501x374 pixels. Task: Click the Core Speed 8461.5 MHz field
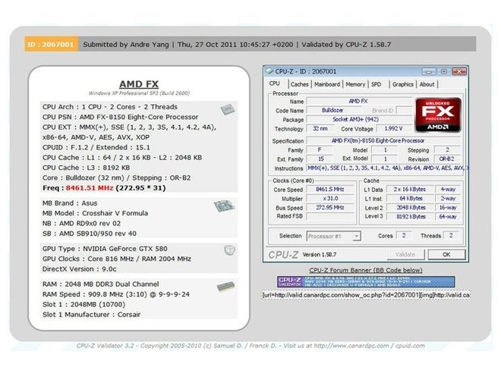(x=330, y=190)
